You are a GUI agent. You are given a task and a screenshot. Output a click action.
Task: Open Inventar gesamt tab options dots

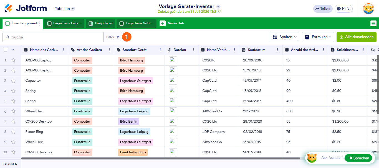tap(40, 24)
